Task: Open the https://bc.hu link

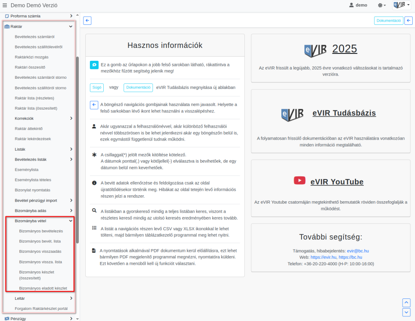Action: pyautogui.click(x=350, y=257)
